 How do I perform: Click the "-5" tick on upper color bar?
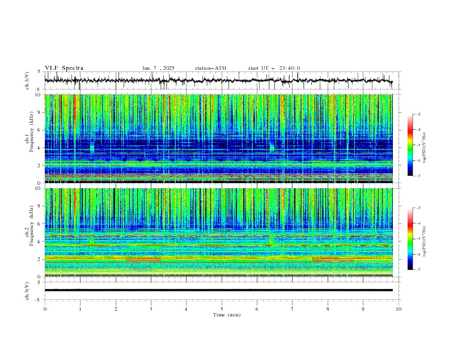coord(418,145)
